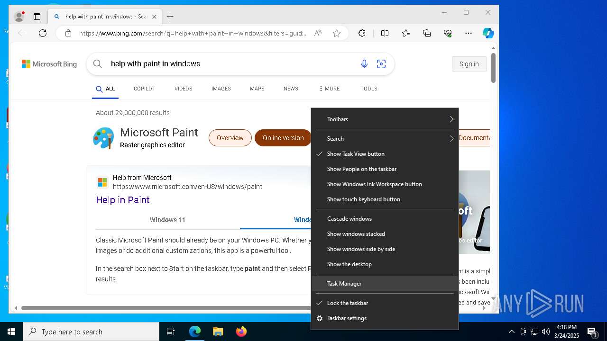Screen dimensions: 607x341
Task: Expand the MORE dropdown in Bing
Action: [329, 89]
